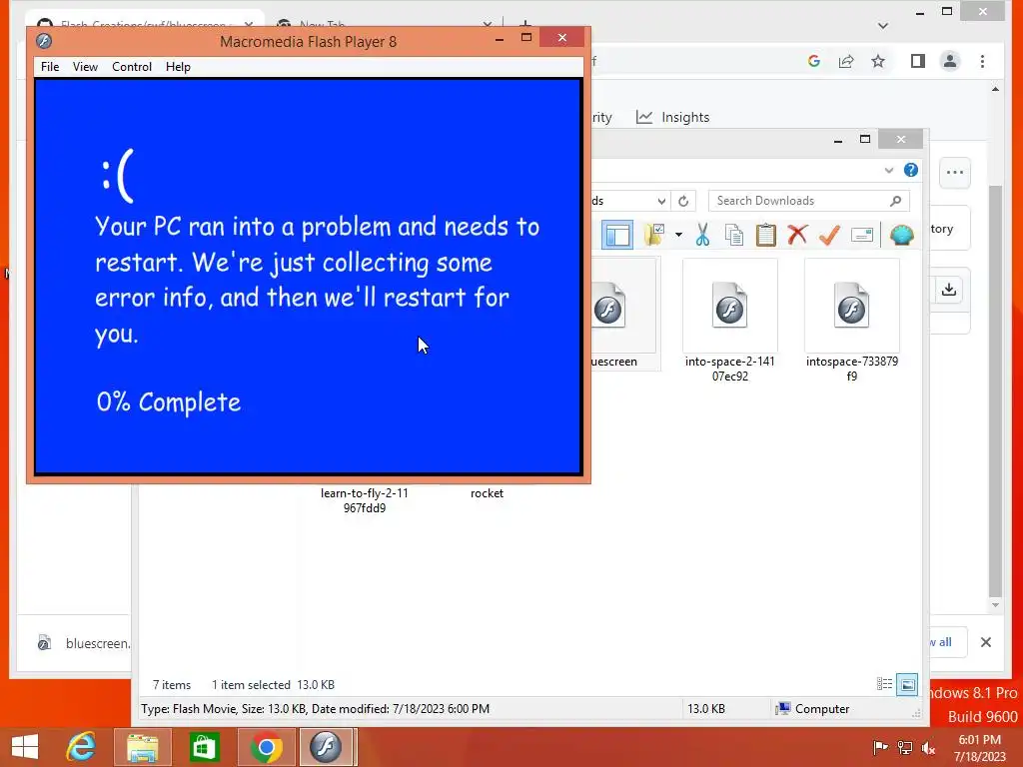Refresh the Downloads folder view
1023x767 pixels.
click(x=683, y=201)
